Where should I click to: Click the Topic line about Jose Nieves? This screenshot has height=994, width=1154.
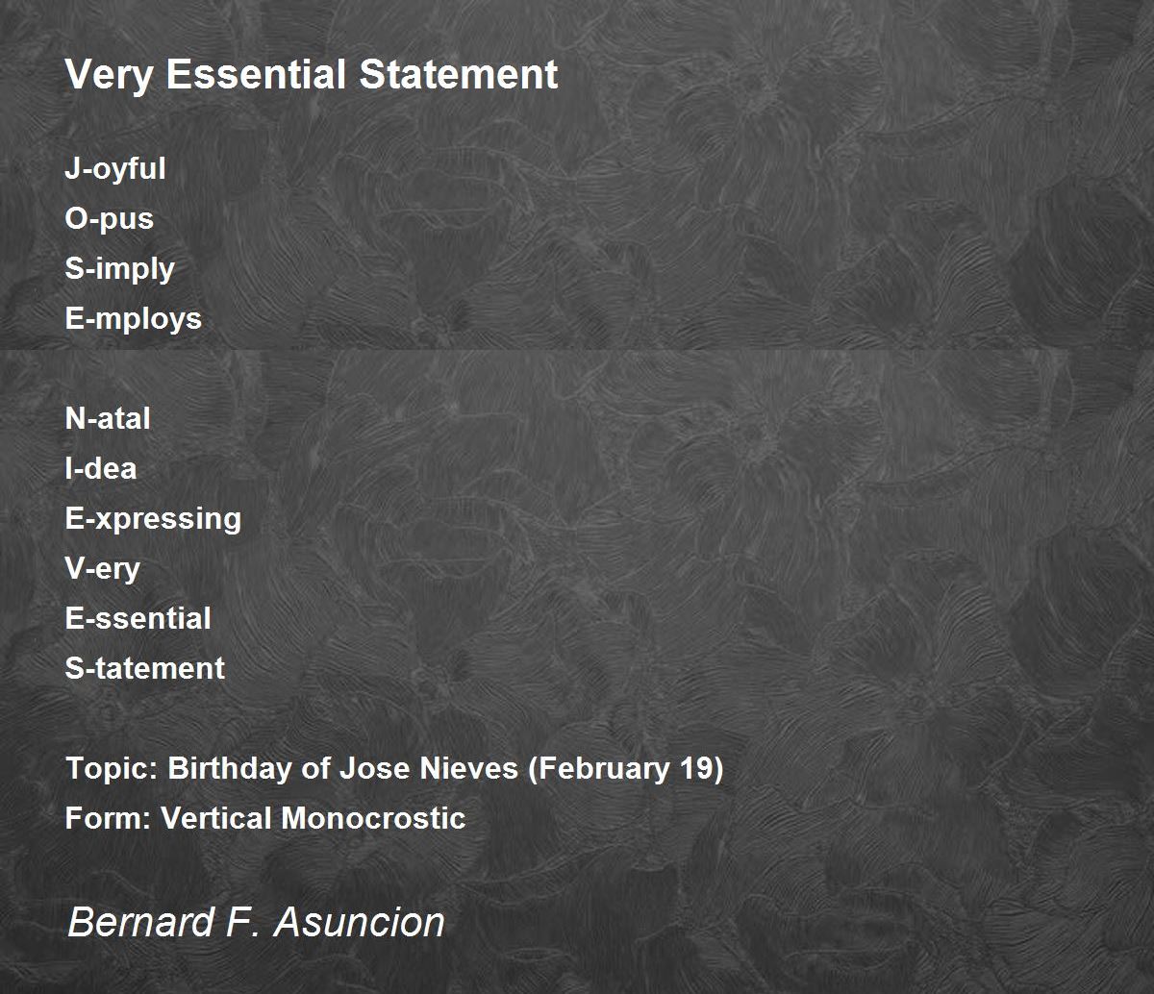point(394,769)
